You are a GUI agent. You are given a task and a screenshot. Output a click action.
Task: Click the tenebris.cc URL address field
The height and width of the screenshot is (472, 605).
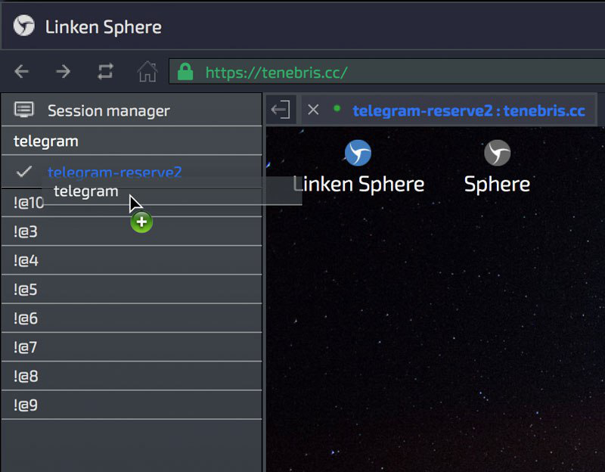[387, 72]
